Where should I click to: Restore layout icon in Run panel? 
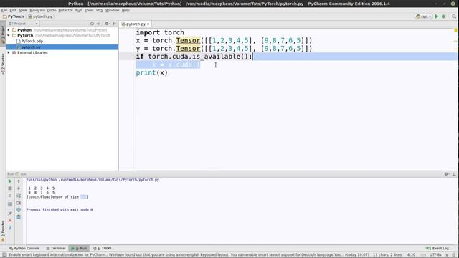tap(10, 204)
